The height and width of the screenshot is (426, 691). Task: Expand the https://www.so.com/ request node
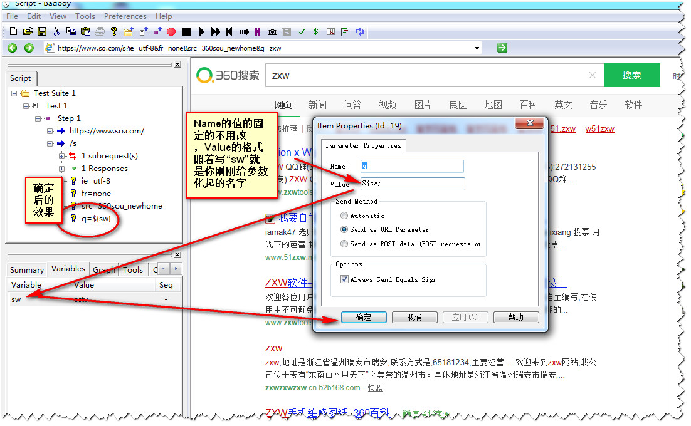click(50, 131)
